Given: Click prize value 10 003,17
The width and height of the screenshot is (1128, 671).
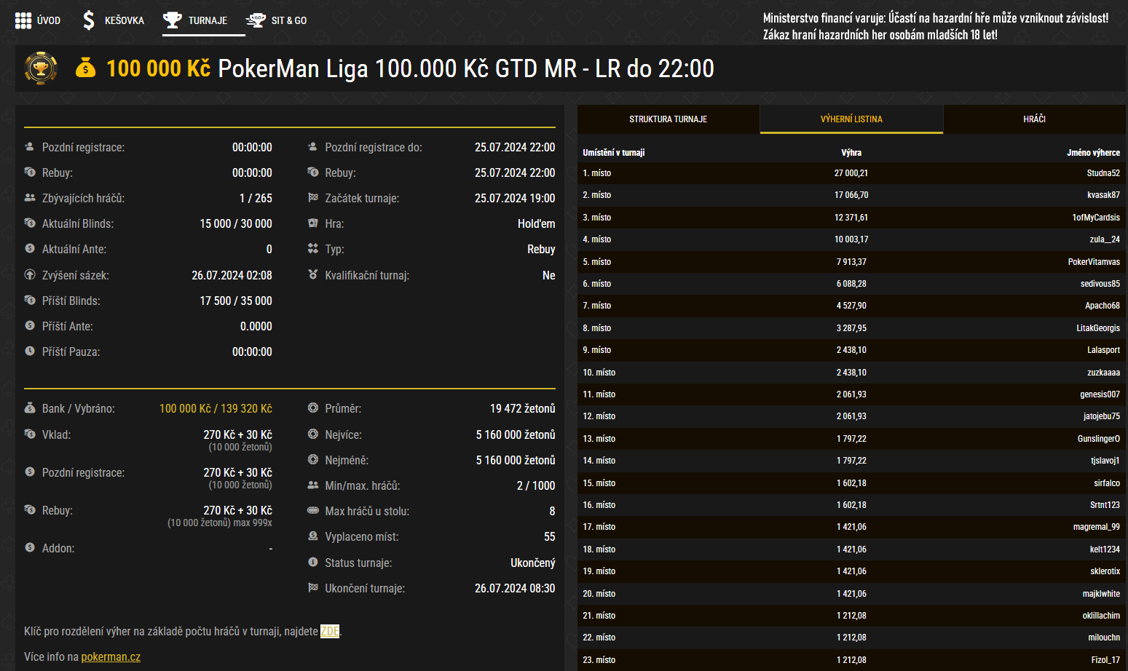Looking at the screenshot, I should click(x=851, y=239).
